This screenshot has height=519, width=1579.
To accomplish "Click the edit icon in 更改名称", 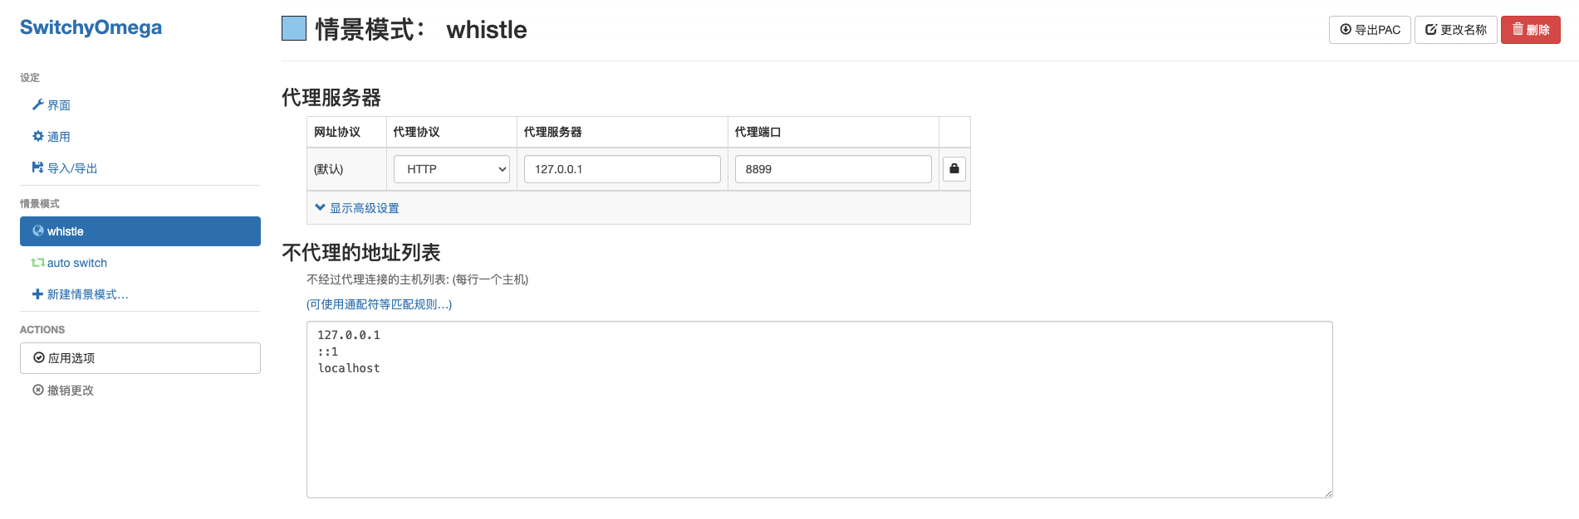I will point(1431,29).
